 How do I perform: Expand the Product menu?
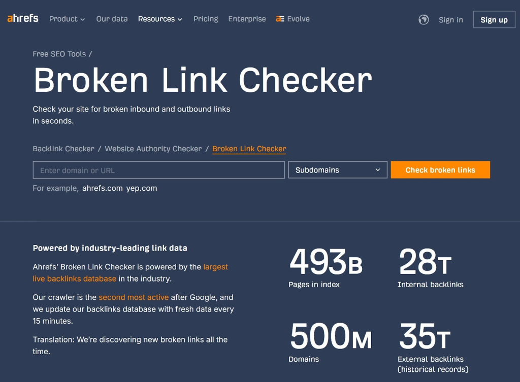pyautogui.click(x=67, y=19)
